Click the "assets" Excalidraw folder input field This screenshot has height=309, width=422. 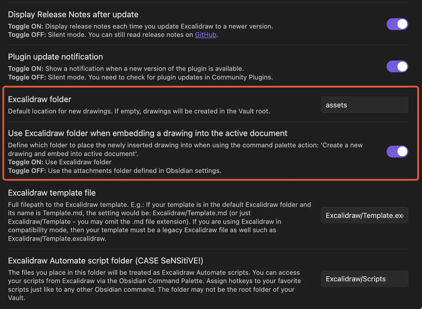[x=364, y=104]
